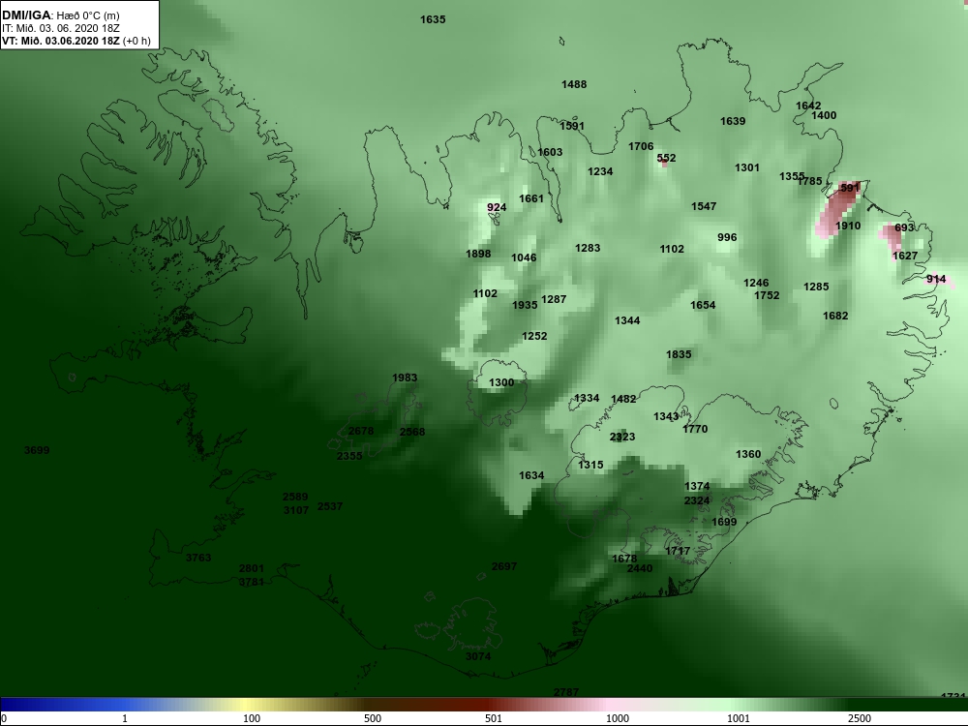Click the value 3699 on the map
Screen dimensions: 968x726
pyautogui.click(x=37, y=451)
